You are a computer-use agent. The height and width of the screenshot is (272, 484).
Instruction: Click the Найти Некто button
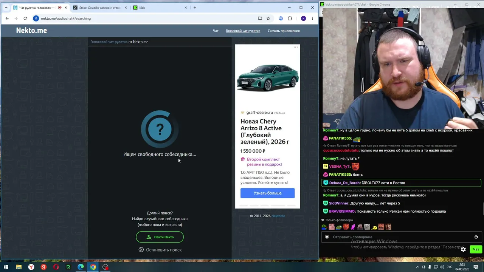(x=160, y=237)
